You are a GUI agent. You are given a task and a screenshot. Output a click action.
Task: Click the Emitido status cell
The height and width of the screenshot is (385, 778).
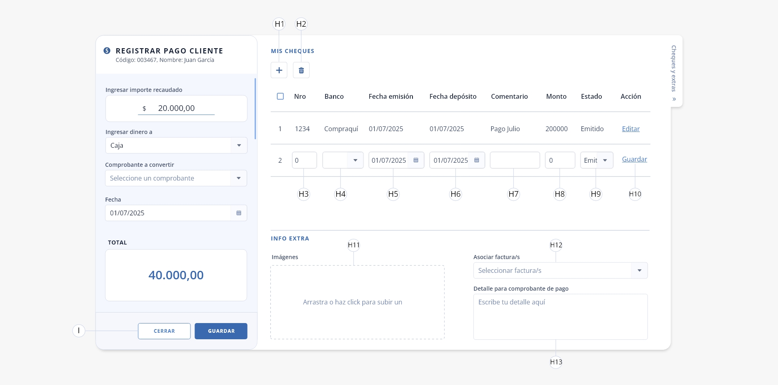point(592,129)
